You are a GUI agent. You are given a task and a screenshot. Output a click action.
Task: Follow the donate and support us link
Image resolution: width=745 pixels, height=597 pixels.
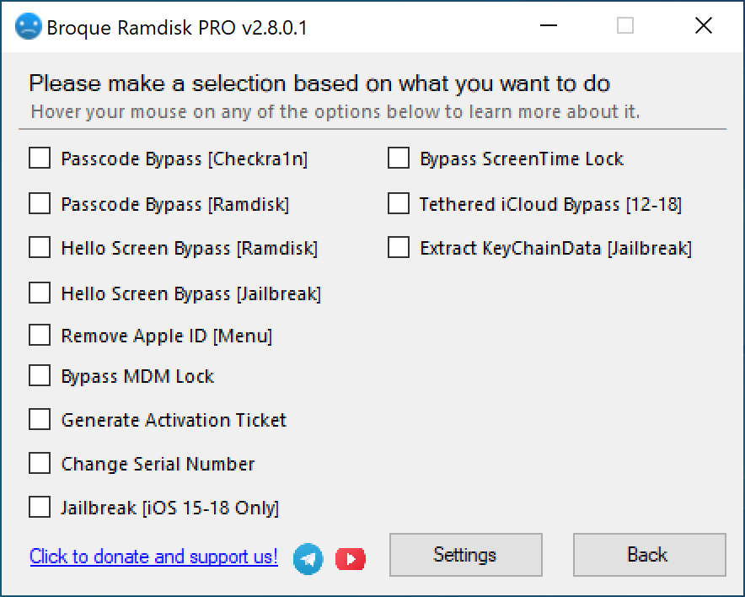coord(153,557)
